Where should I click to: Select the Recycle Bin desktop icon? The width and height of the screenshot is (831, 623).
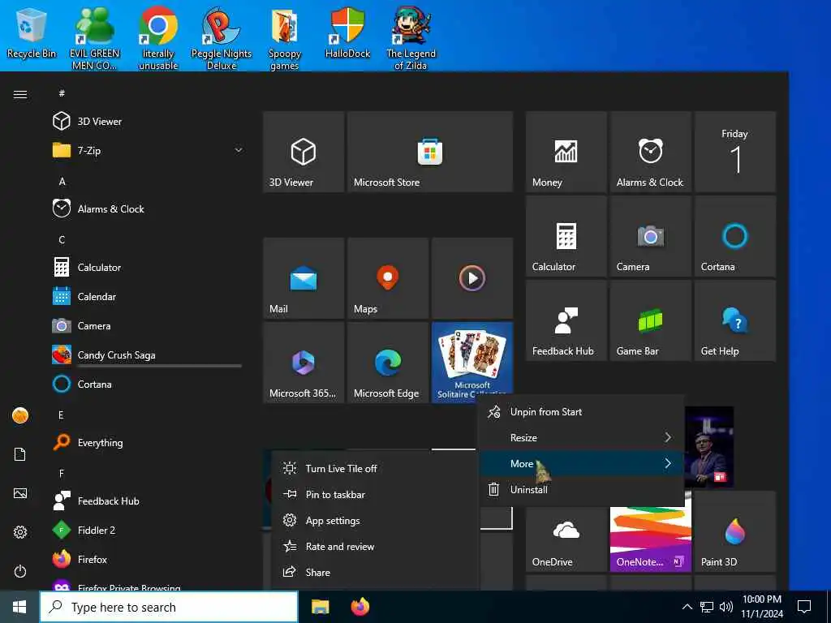coord(32,32)
